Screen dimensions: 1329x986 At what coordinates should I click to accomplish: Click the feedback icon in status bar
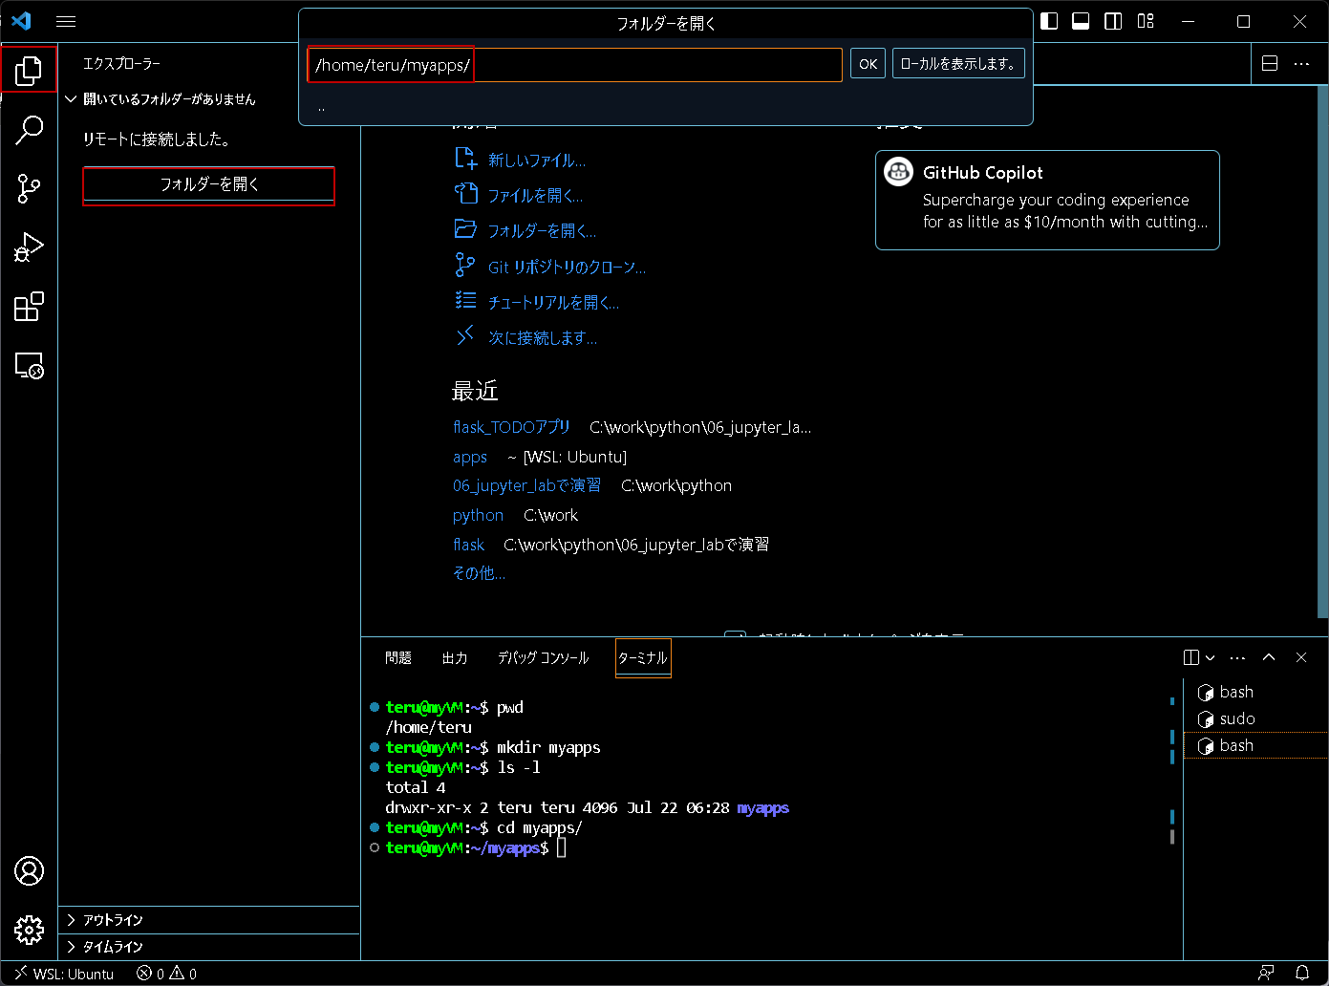point(1267,974)
